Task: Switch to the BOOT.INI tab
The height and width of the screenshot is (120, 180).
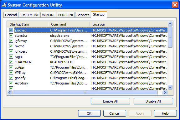Action: [x=66, y=15]
